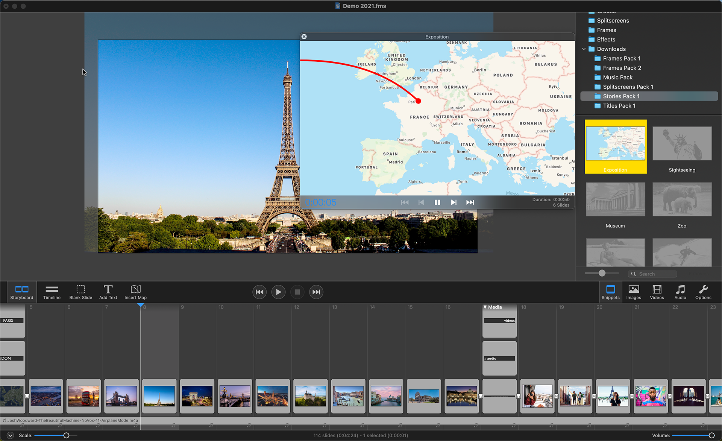Image resolution: width=722 pixels, height=441 pixels.
Task: Collapse the Downloads folder
Action: (584, 49)
